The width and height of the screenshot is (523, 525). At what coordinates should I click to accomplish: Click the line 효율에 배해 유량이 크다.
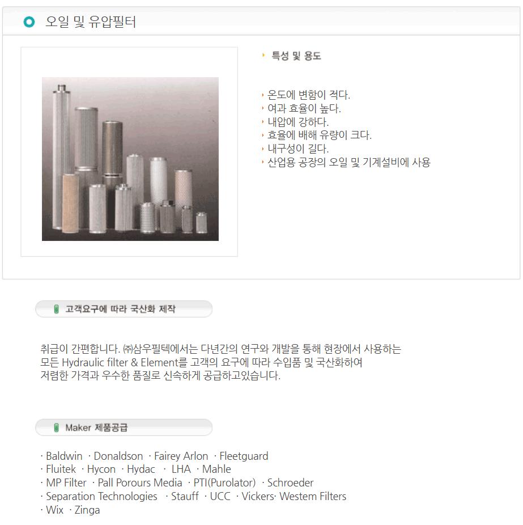(x=319, y=136)
